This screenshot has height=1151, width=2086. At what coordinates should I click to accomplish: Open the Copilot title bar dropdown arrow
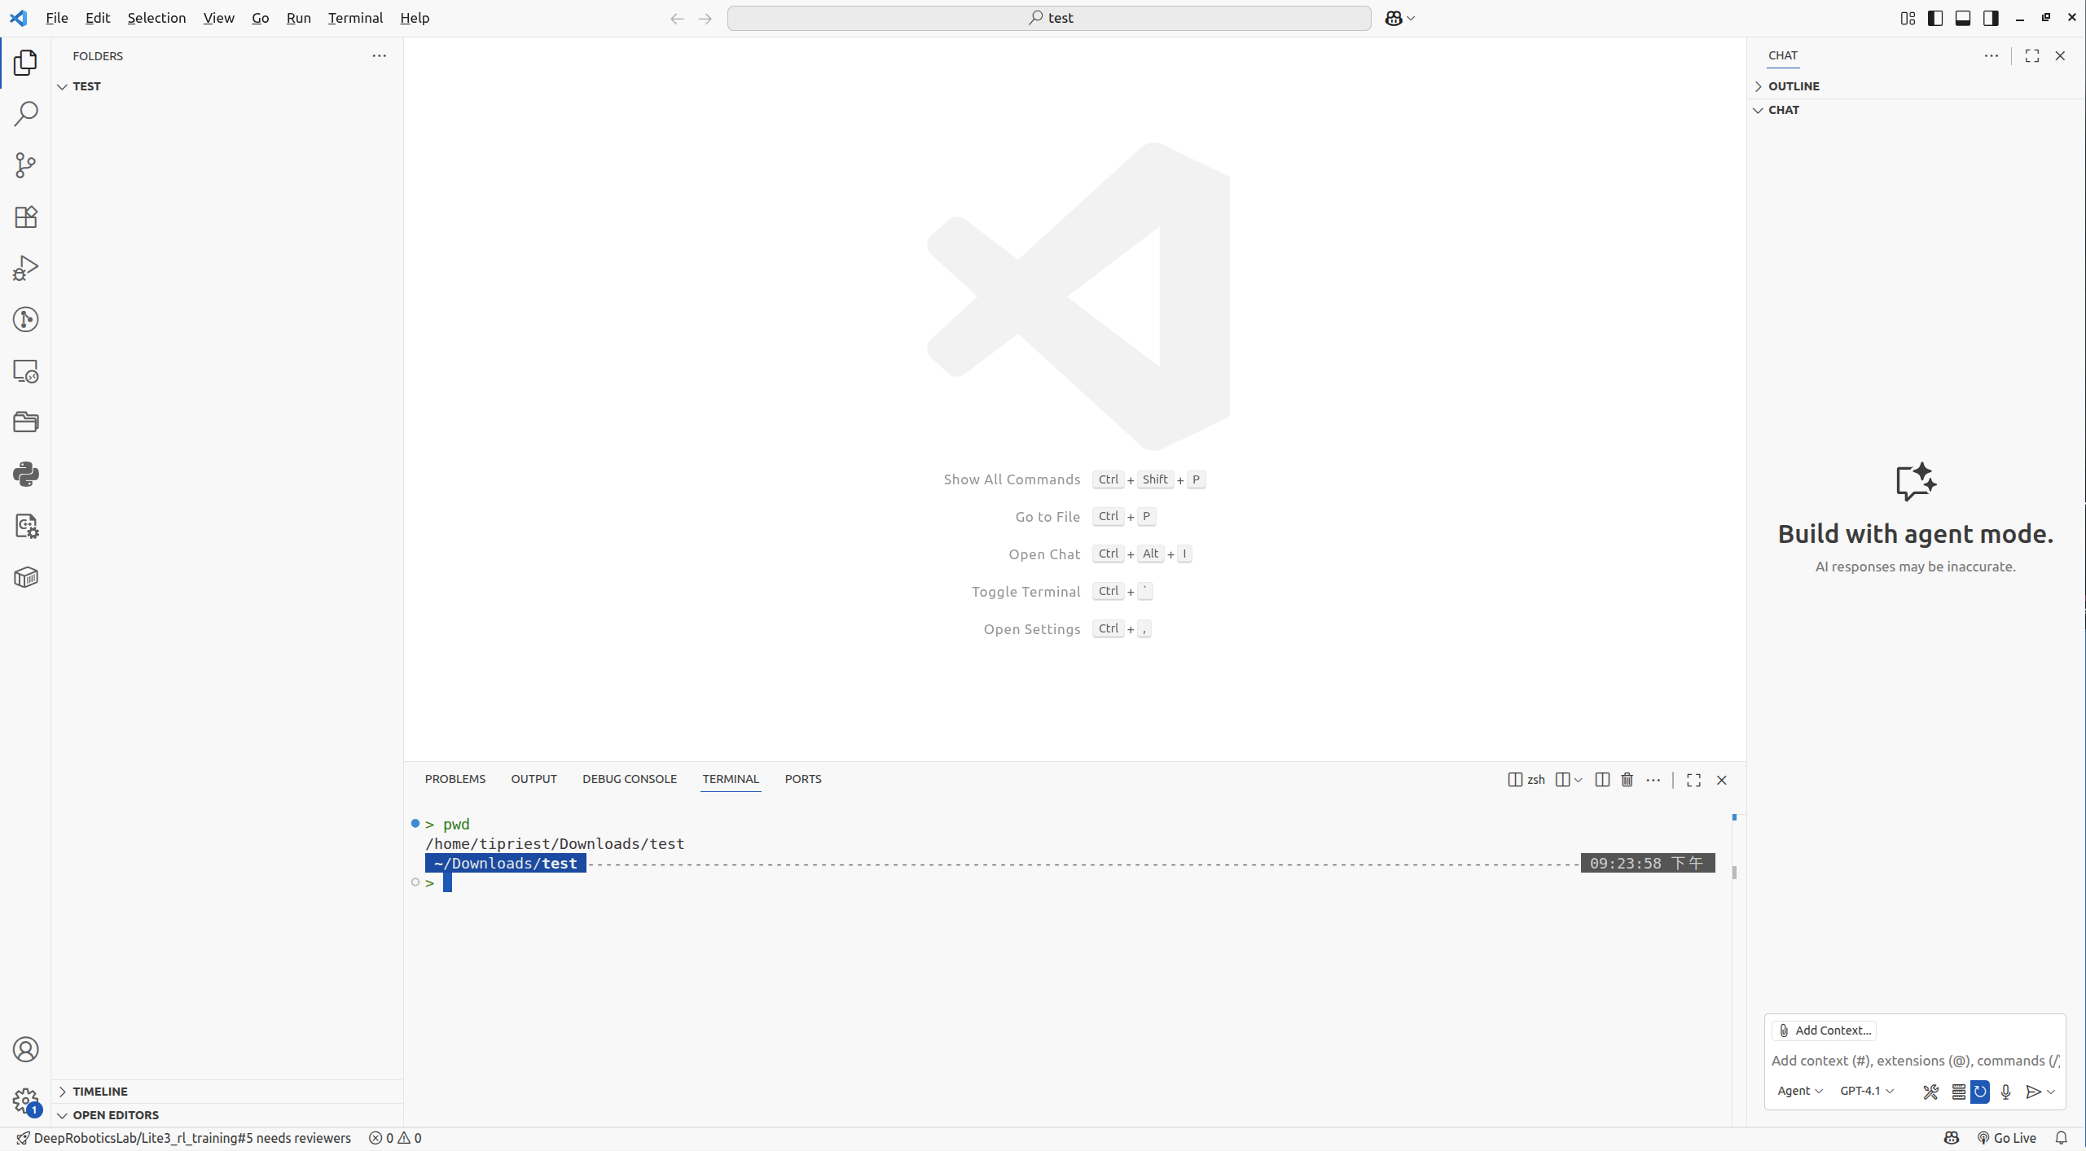(x=1411, y=18)
